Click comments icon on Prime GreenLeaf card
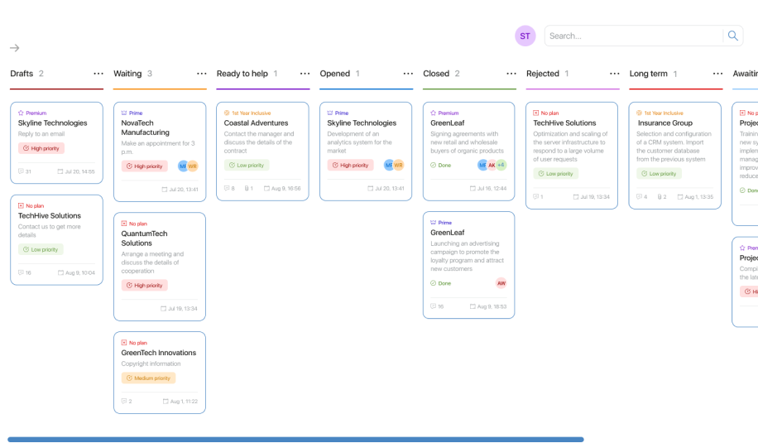 [433, 306]
